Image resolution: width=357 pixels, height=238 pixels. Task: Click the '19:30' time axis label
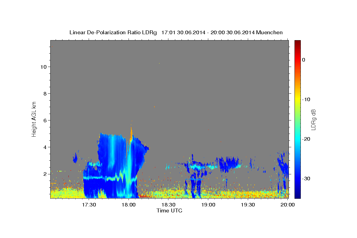[x=248, y=205]
